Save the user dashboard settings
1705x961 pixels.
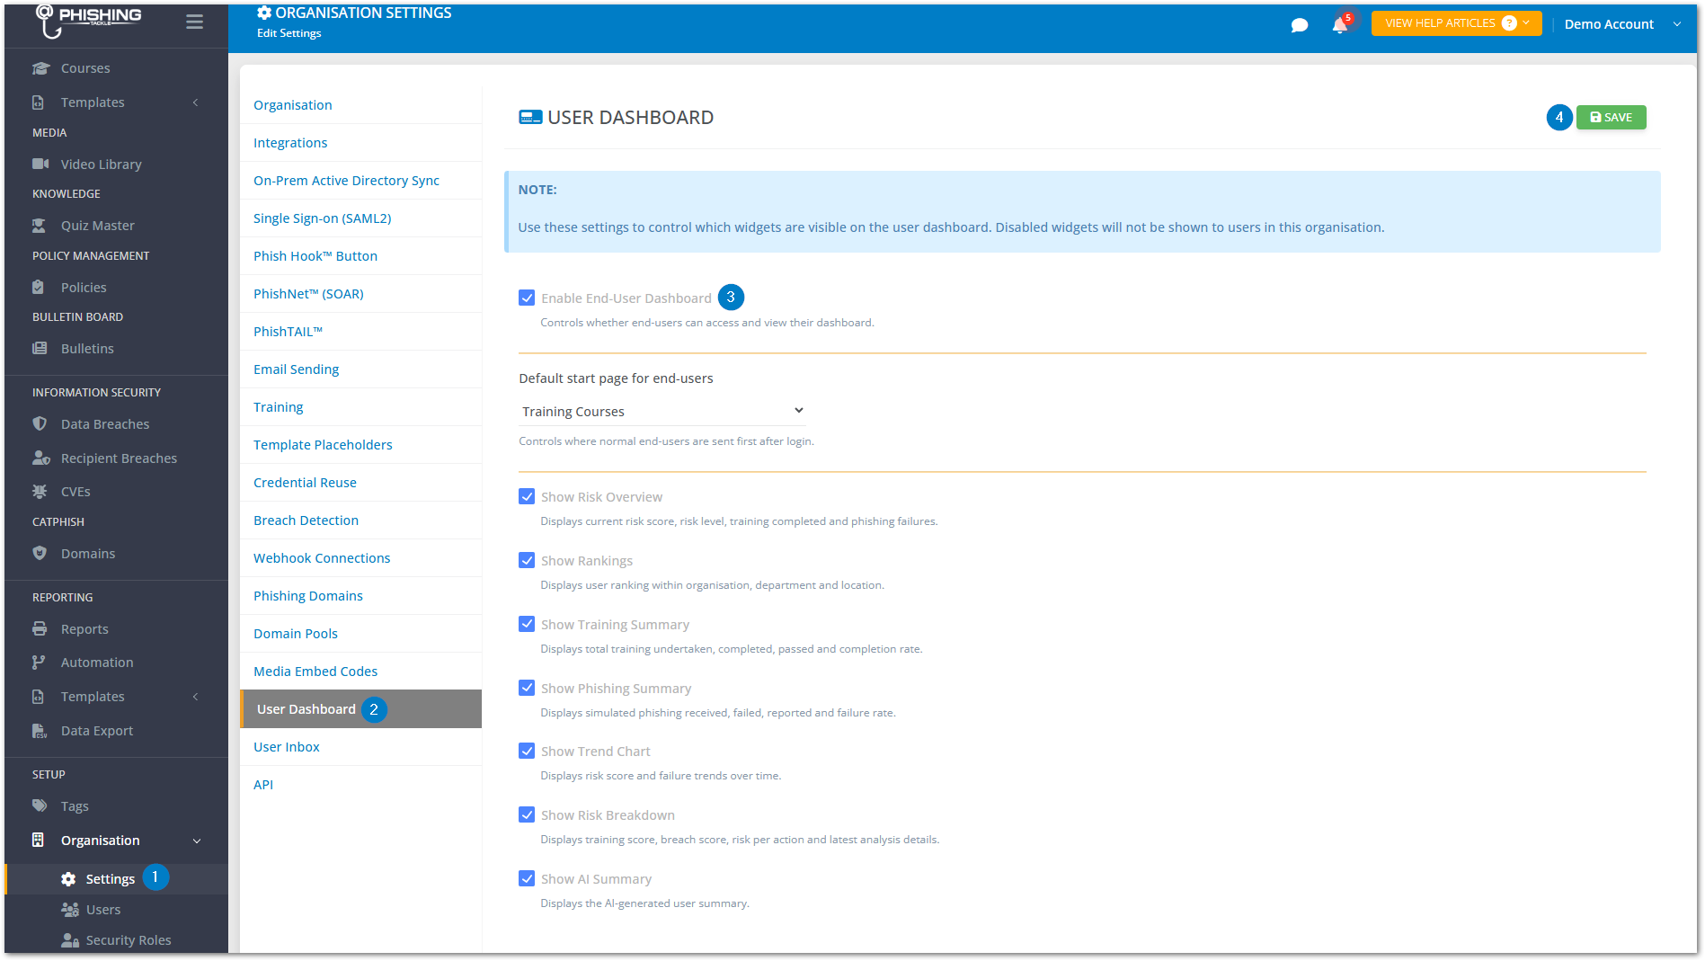pos(1611,117)
